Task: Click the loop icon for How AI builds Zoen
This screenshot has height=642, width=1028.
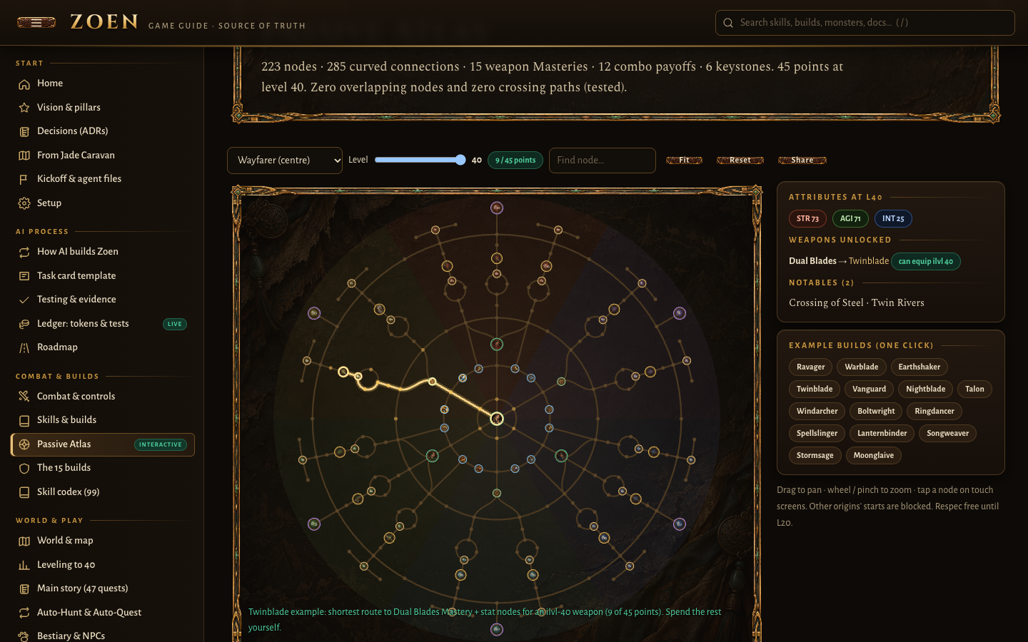Action: click(x=24, y=252)
